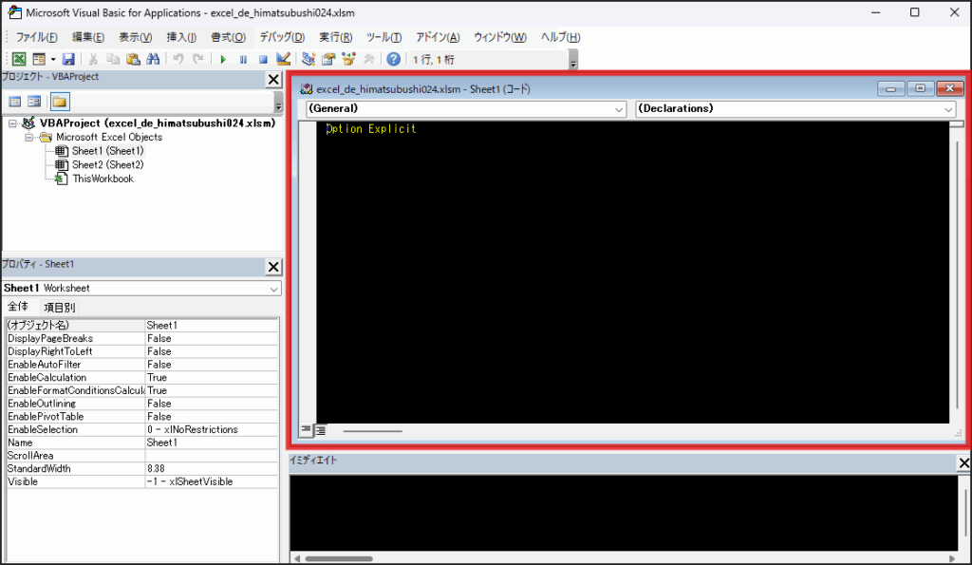Click the Toolbox wrench icon
The image size is (972, 565).
tap(369, 59)
